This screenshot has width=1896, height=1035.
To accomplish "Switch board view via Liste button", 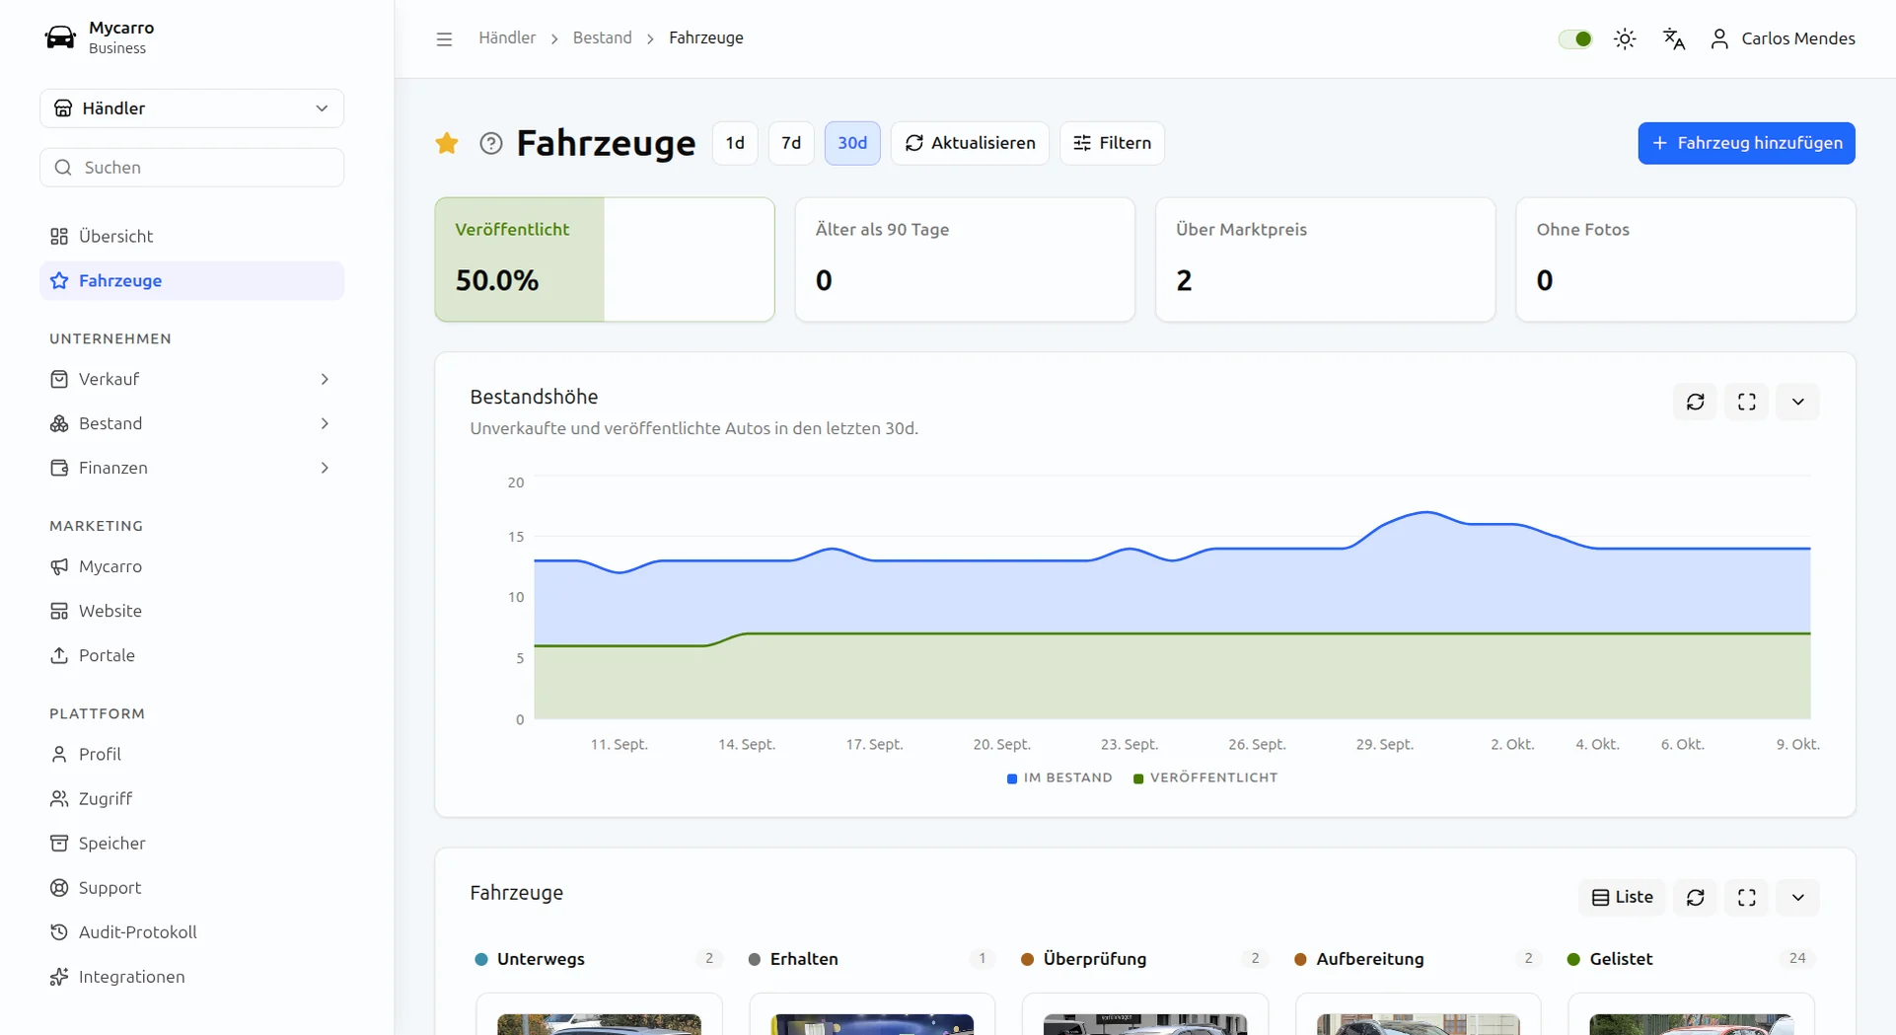I will point(1623,897).
